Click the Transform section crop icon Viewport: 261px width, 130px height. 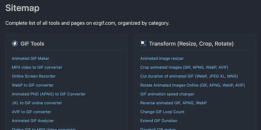143,43
